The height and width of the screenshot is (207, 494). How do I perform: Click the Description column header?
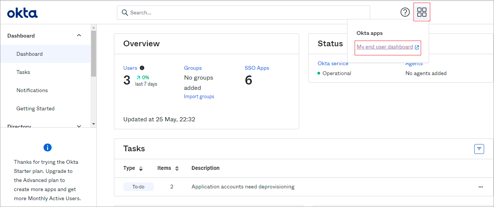(205, 168)
